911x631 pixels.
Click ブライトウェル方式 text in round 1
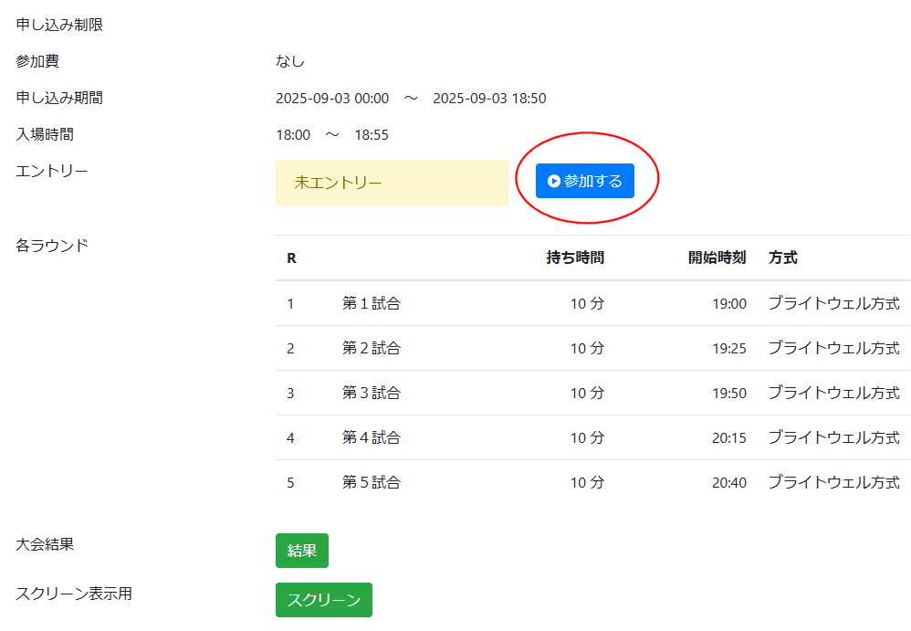click(833, 303)
